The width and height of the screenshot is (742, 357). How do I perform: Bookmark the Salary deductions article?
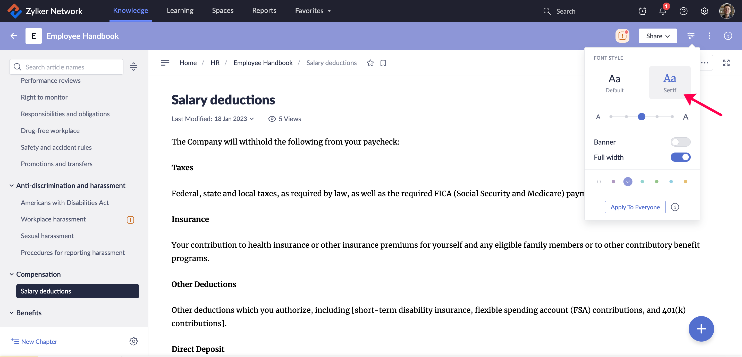pyautogui.click(x=383, y=63)
